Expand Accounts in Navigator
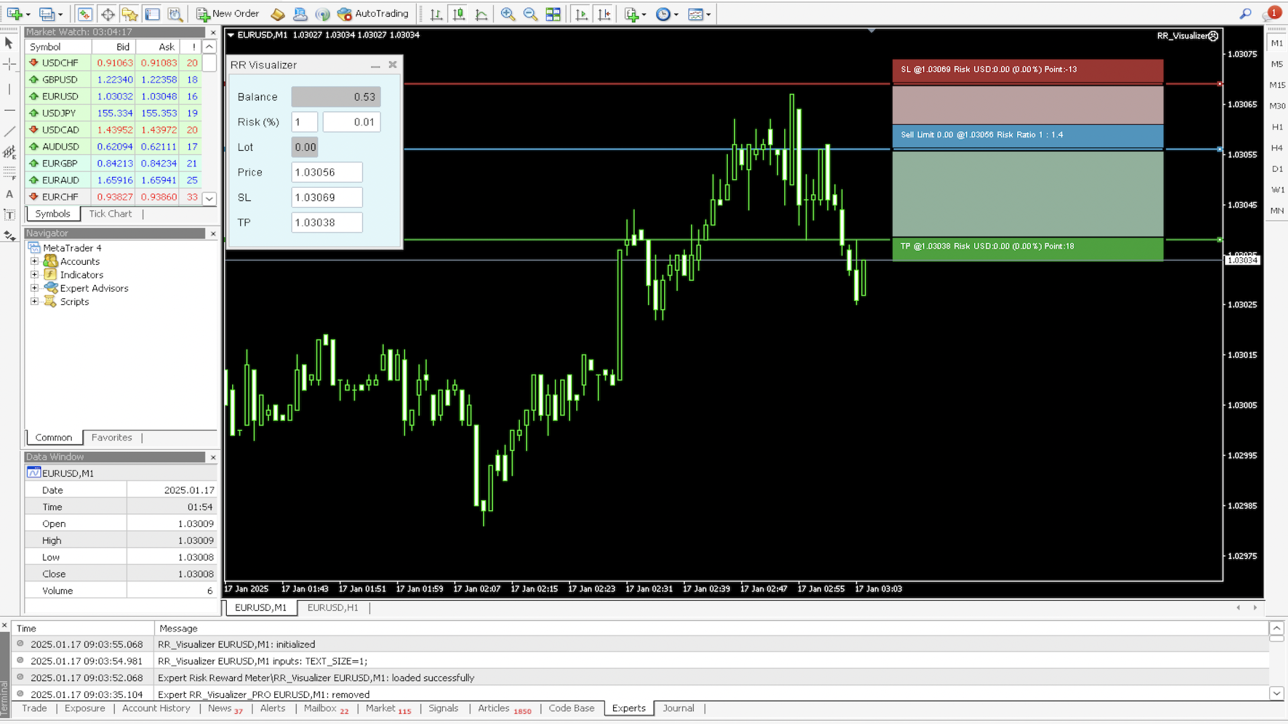The height and width of the screenshot is (724, 1288). (x=34, y=261)
